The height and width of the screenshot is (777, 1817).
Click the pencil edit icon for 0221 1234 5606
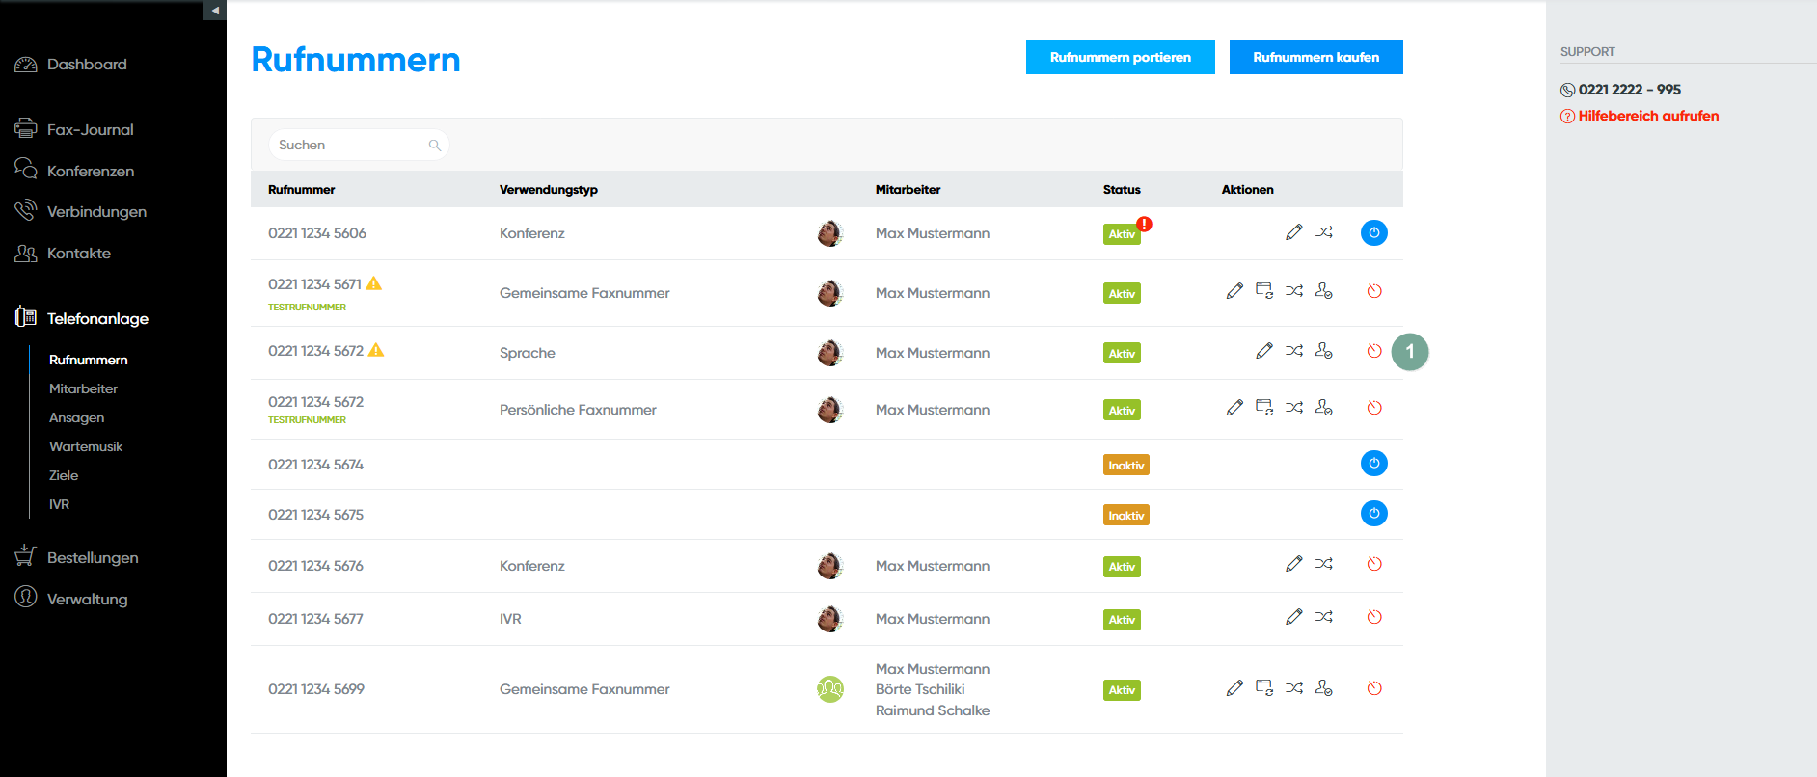1293,232
